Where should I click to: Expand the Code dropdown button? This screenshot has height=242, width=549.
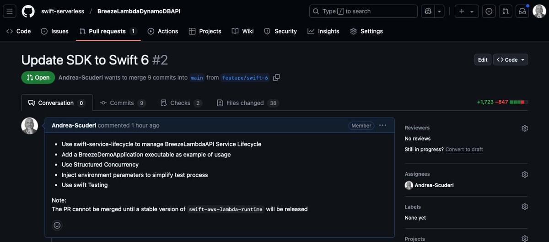[511, 60]
